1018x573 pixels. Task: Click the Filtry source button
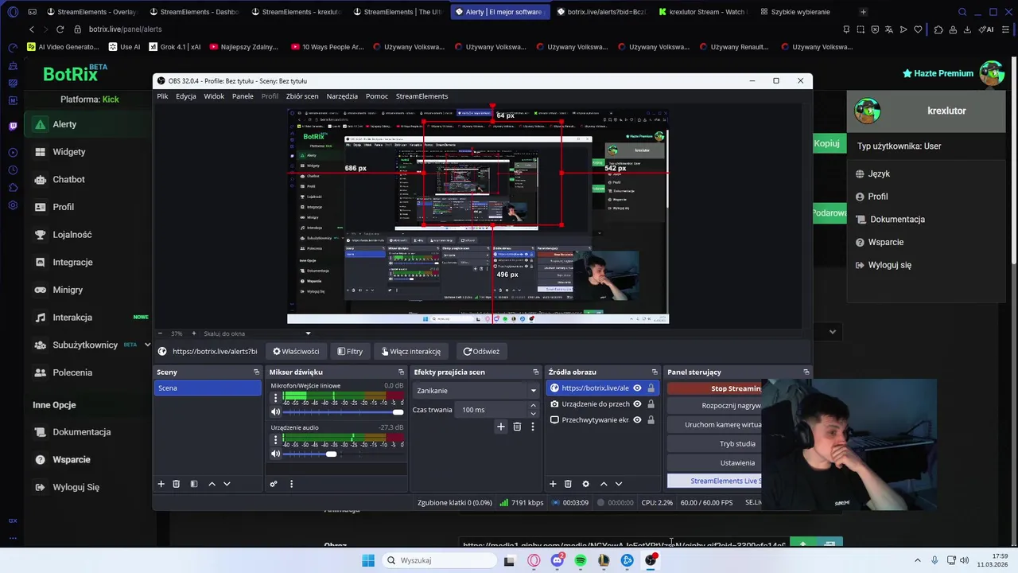click(350, 351)
